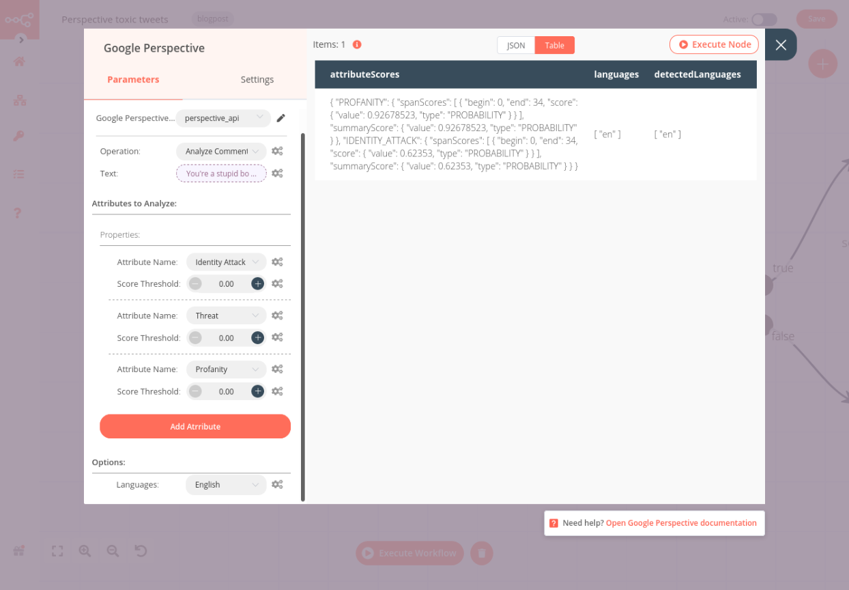The image size is (849, 590).
Task: Open the bottom-left gift icon in sidebar
Action: click(x=19, y=550)
